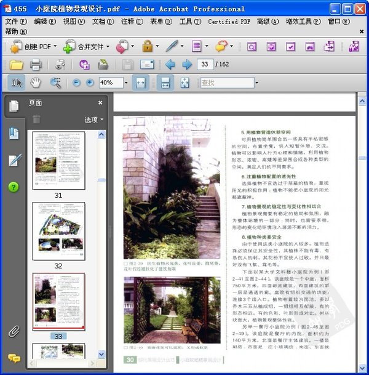Screen dimensions: 369x375
Task: Toggle continuous page scrolling mode
Action: pos(164,83)
